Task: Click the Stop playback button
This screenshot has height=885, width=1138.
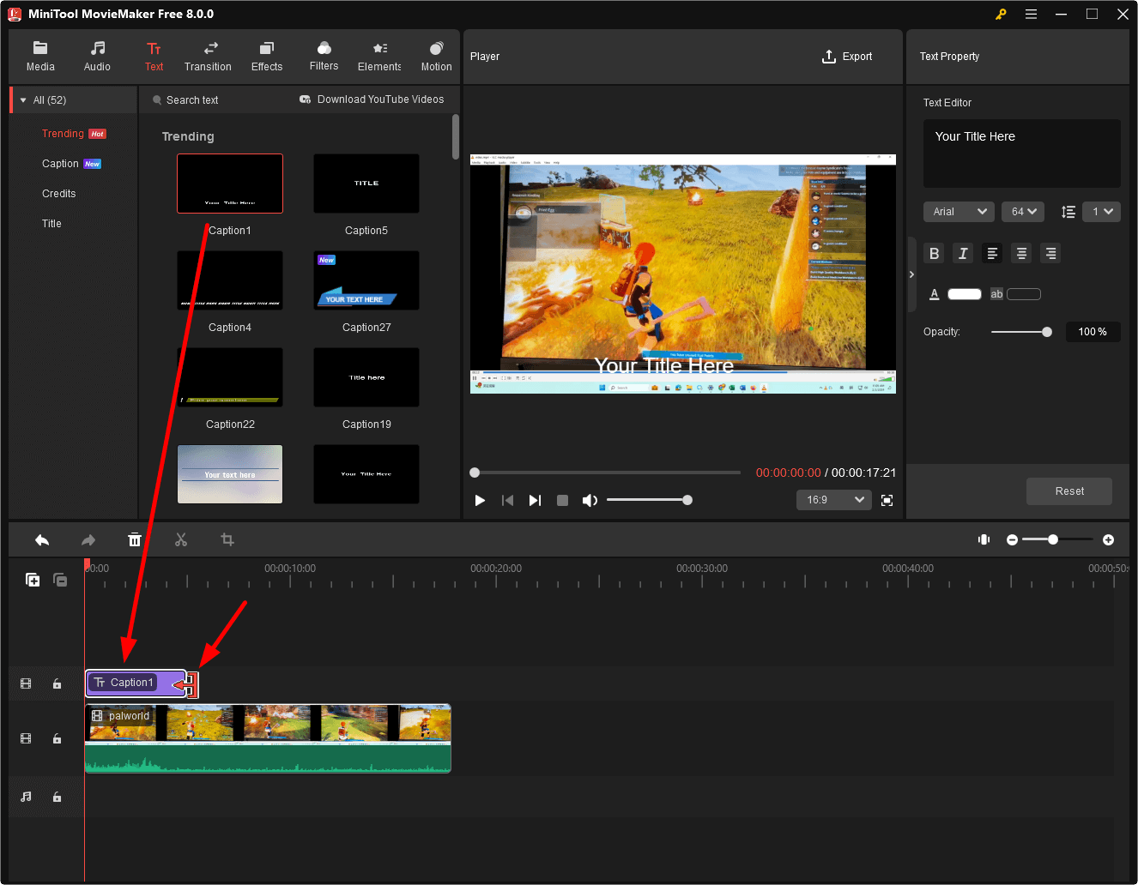Action: [562, 500]
